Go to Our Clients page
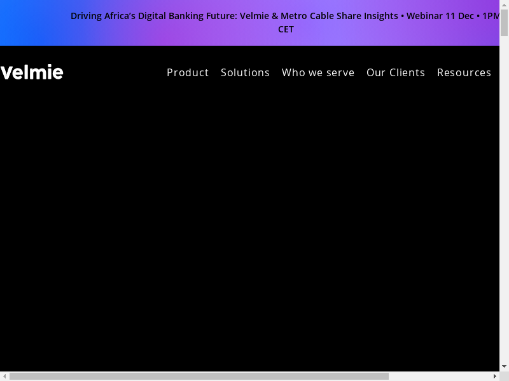 click(395, 72)
